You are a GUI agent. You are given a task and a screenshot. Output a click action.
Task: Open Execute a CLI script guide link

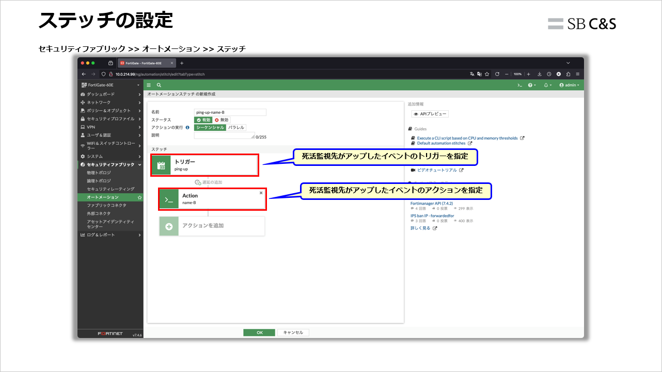[x=467, y=138]
